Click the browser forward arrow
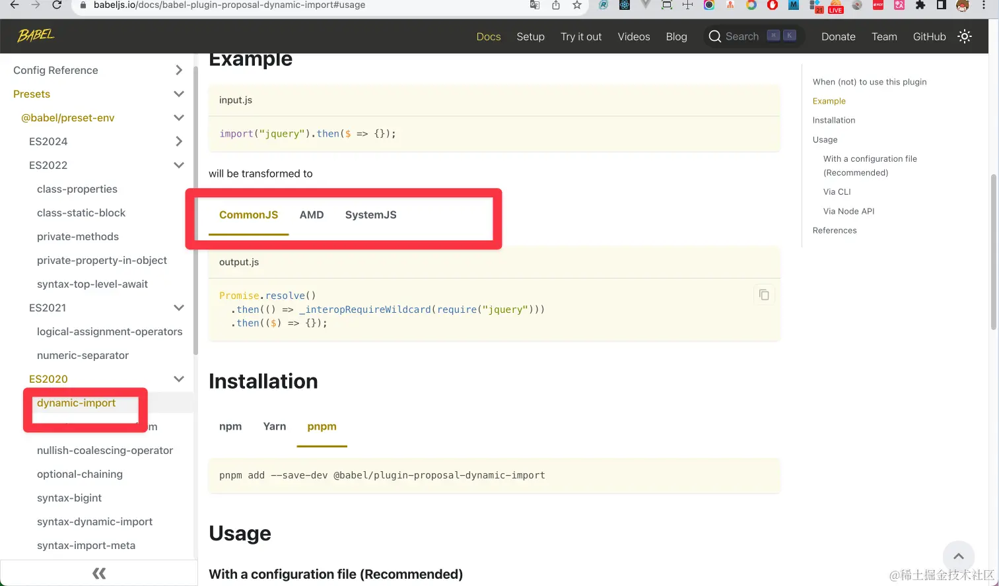This screenshot has height=586, width=999. [x=36, y=5]
